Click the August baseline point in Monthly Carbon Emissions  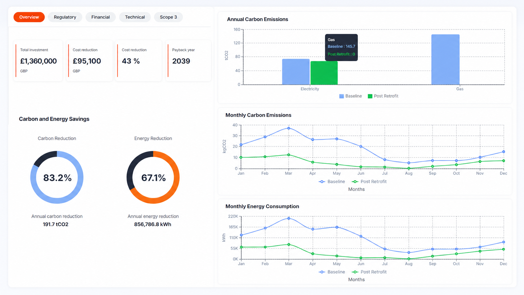[x=409, y=163]
